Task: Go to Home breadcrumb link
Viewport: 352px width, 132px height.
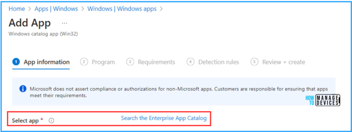Action: [16, 9]
